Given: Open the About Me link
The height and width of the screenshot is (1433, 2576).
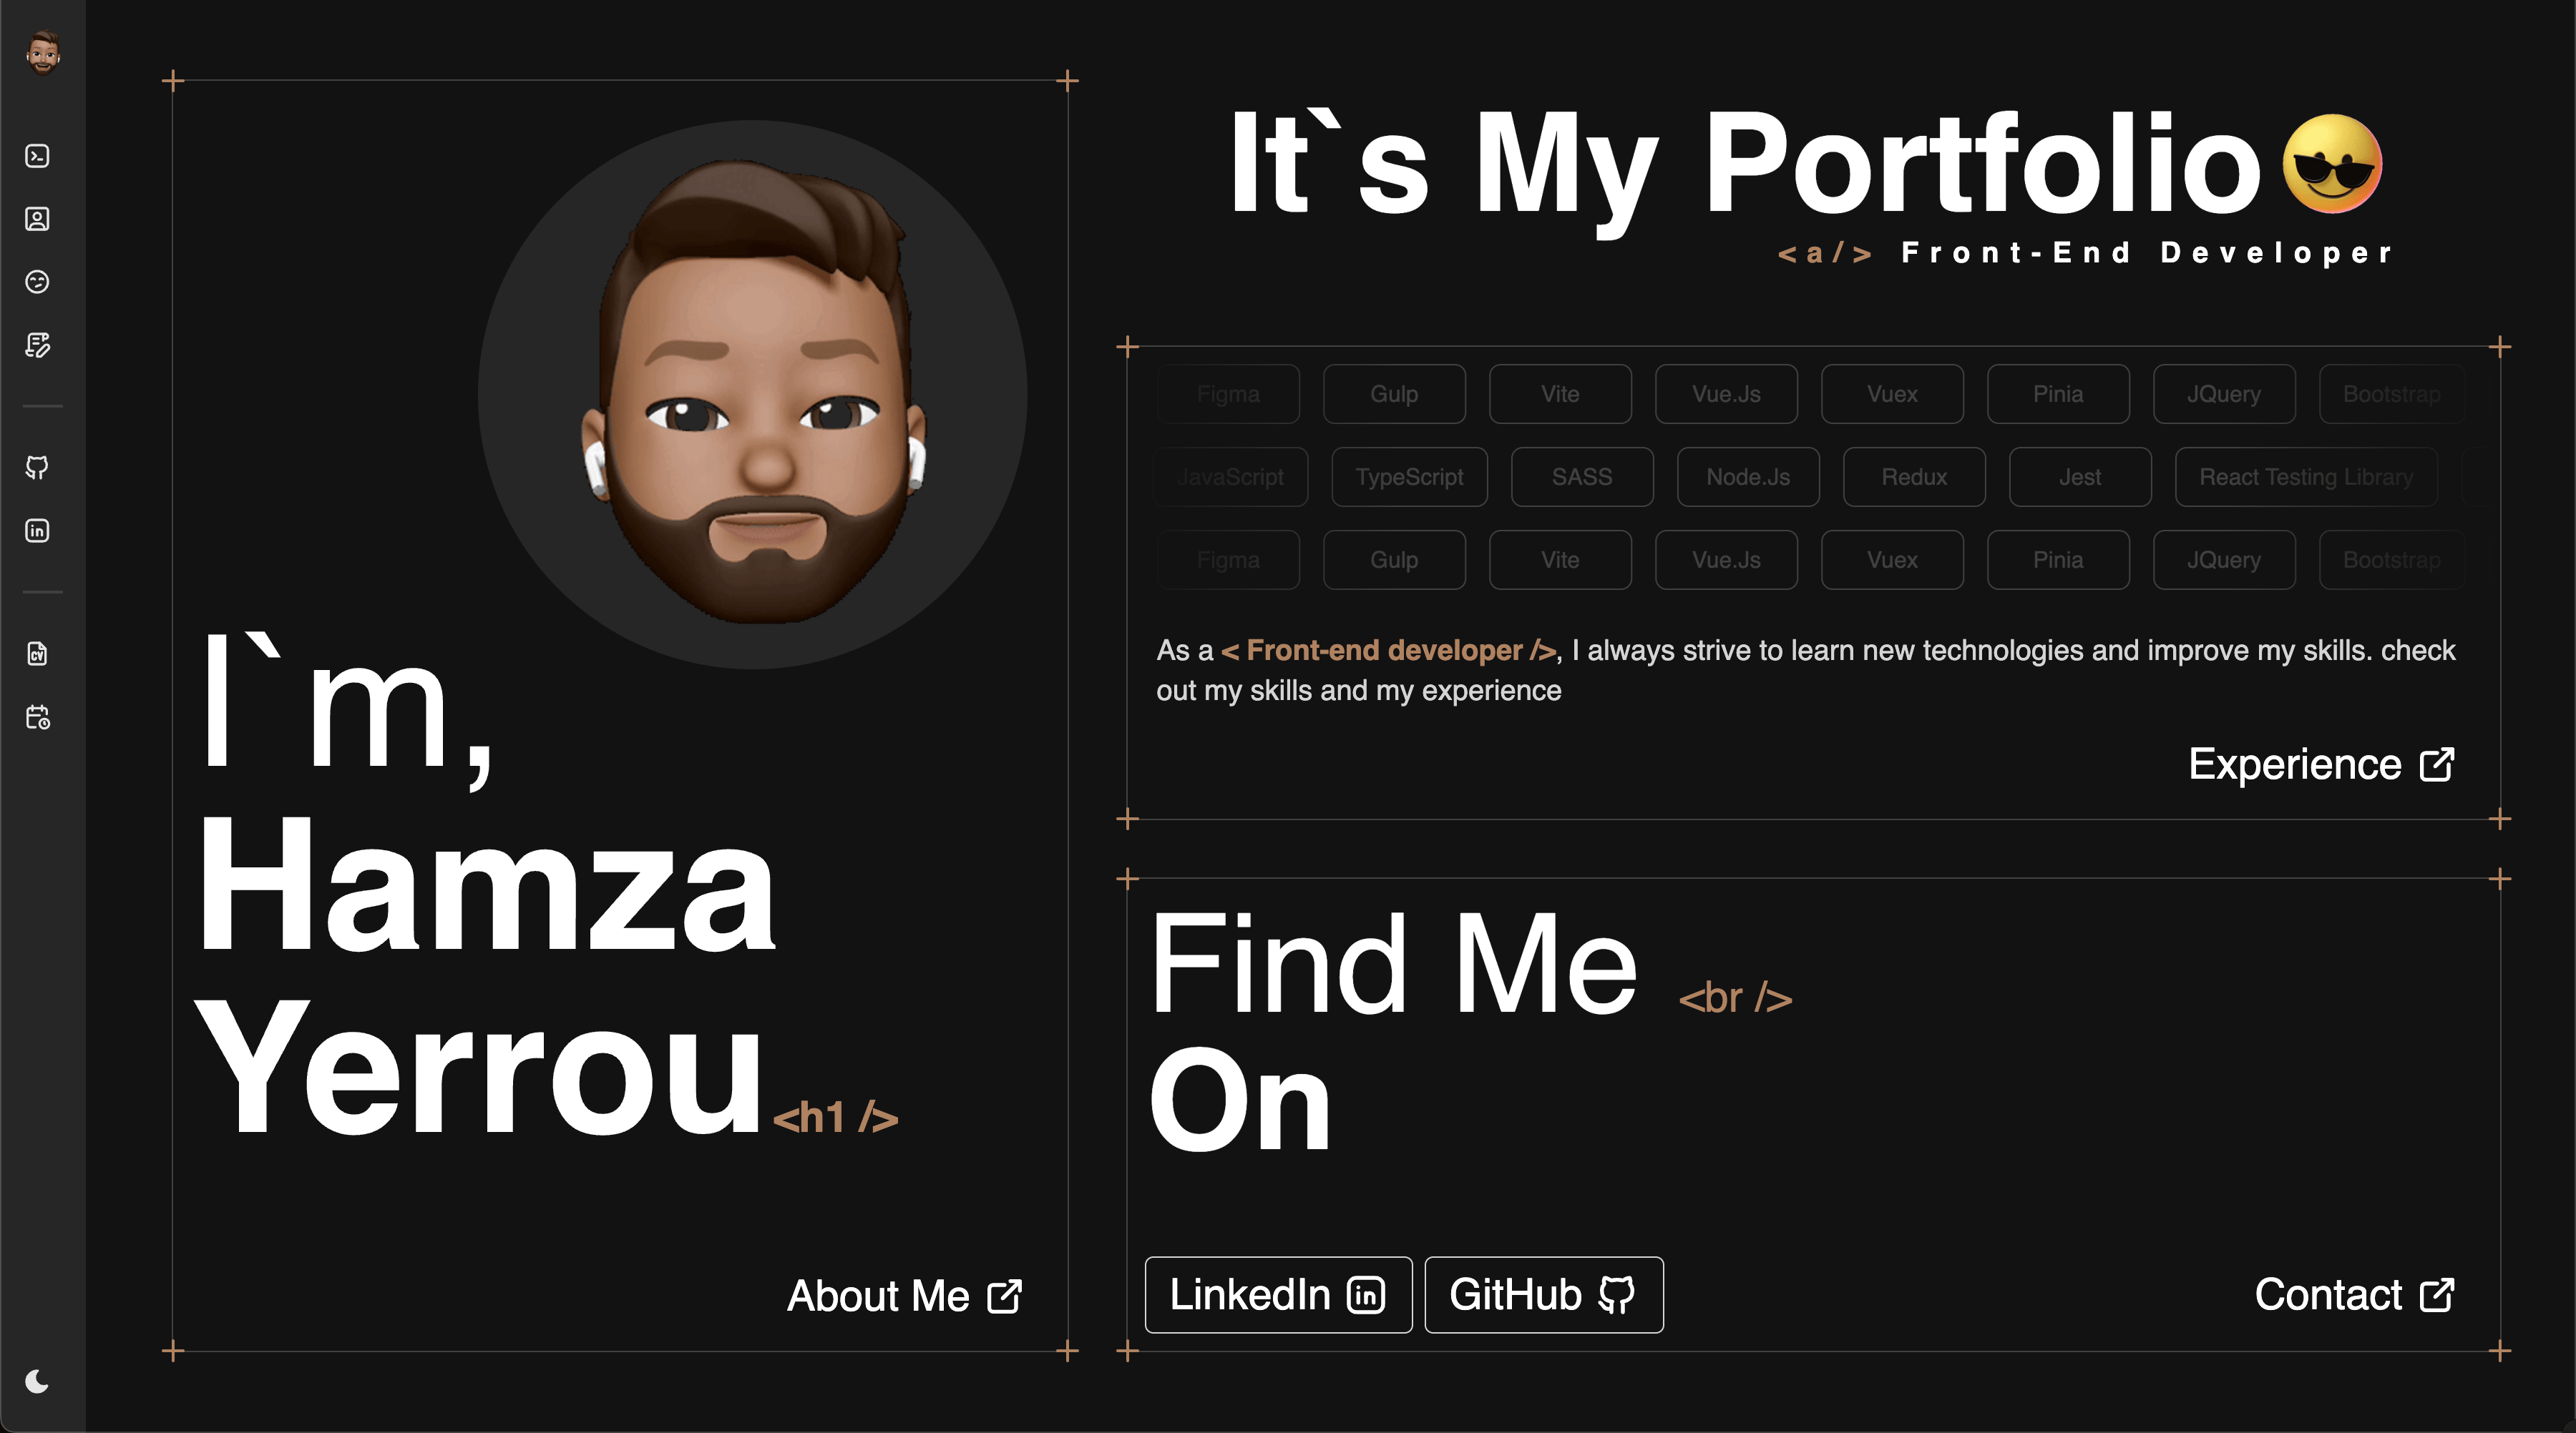Looking at the screenshot, I should [903, 1296].
